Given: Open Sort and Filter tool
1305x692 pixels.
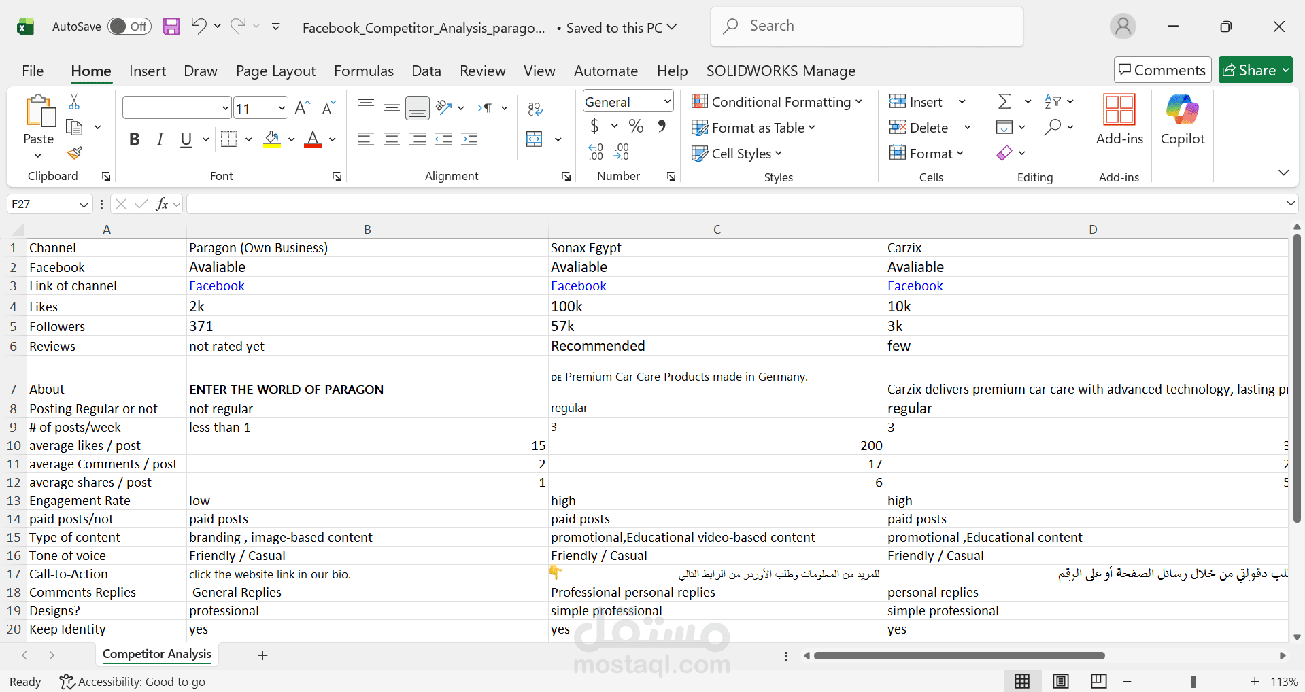Looking at the screenshot, I should coord(1053,101).
